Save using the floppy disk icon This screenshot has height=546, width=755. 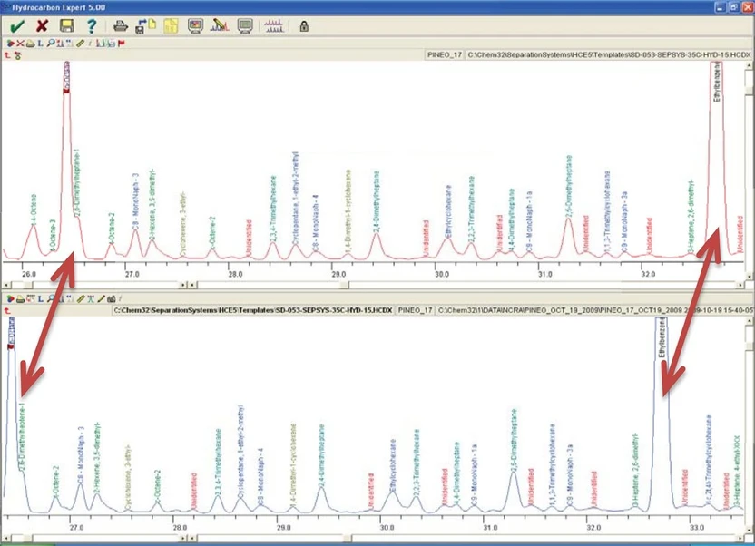point(66,25)
